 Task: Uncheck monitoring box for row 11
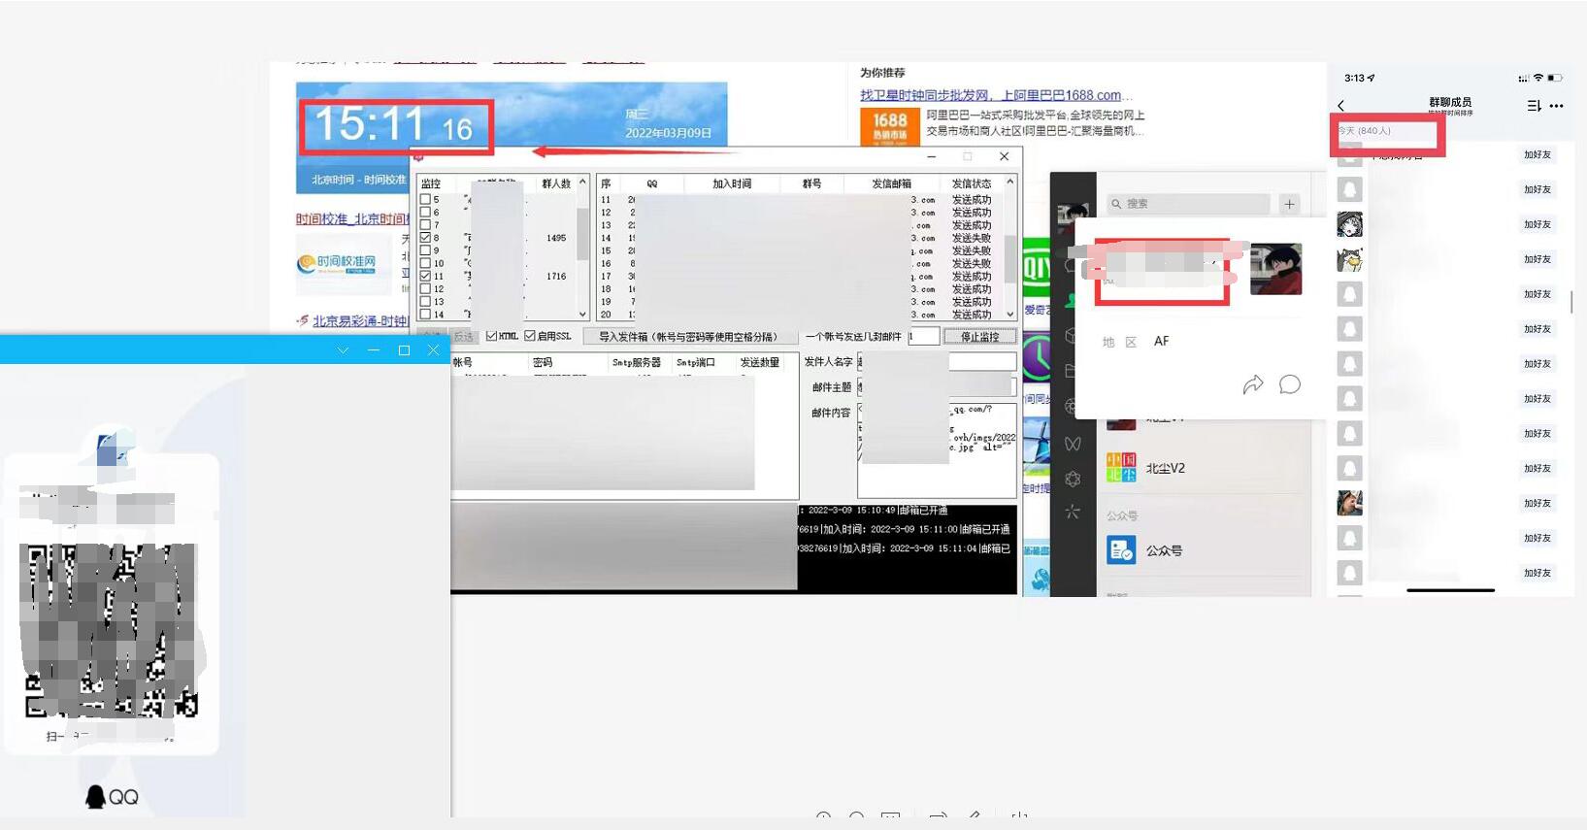tap(425, 276)
